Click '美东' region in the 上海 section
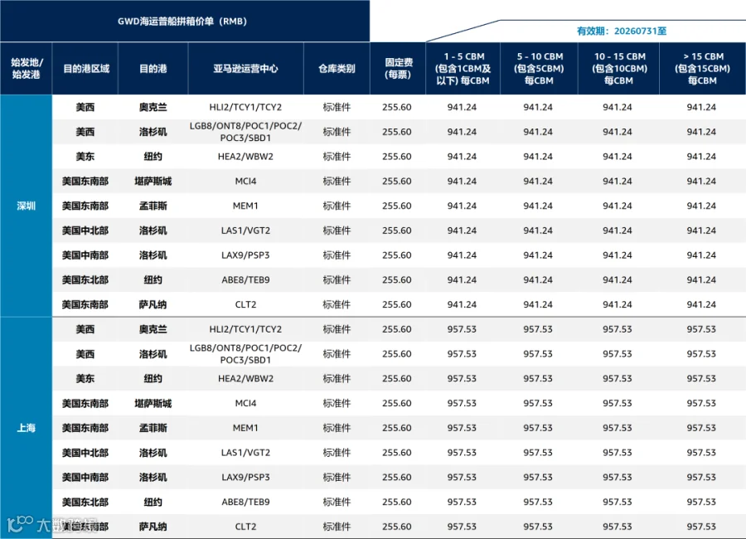The height and width of the screenshot is (539, 746). (x=85, y=378)
